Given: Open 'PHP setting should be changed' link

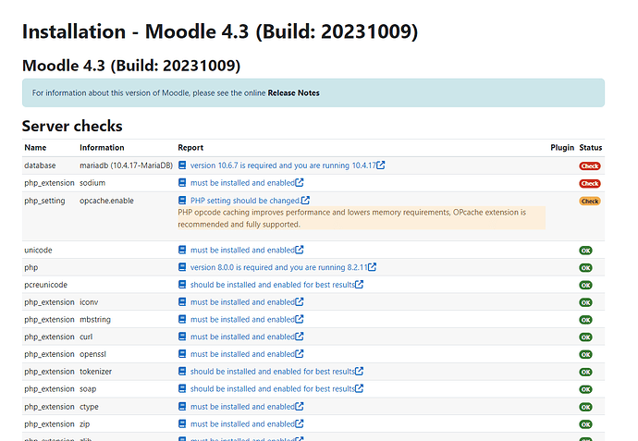Looking at the screenshot, I should click(246, 201).
